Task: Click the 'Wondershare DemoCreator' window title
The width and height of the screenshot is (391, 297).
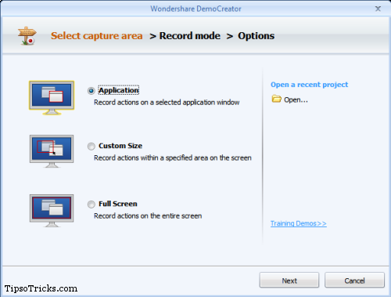Action: [195, 9]
